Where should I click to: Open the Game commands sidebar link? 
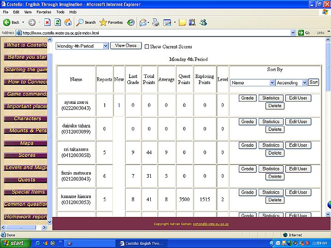(x=25, y=94)
